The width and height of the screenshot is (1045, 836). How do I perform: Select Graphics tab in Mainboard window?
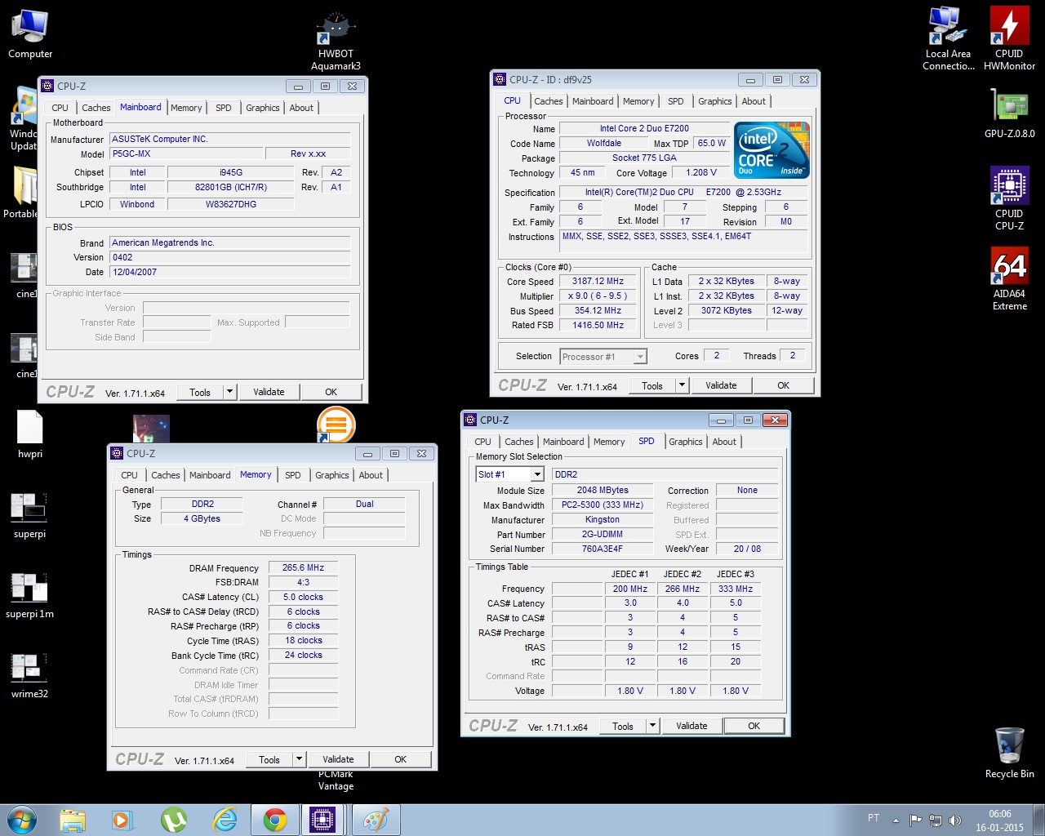(263, 108)
